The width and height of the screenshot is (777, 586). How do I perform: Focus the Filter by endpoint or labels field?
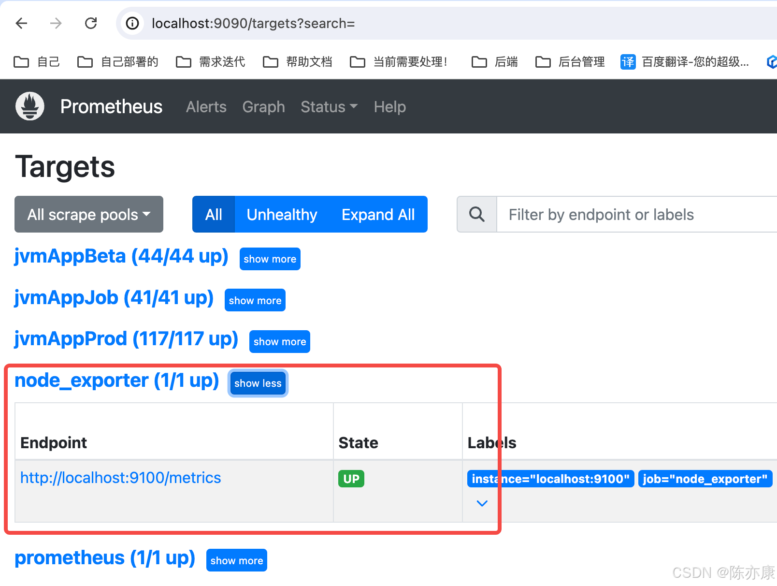tap(637, 214)
